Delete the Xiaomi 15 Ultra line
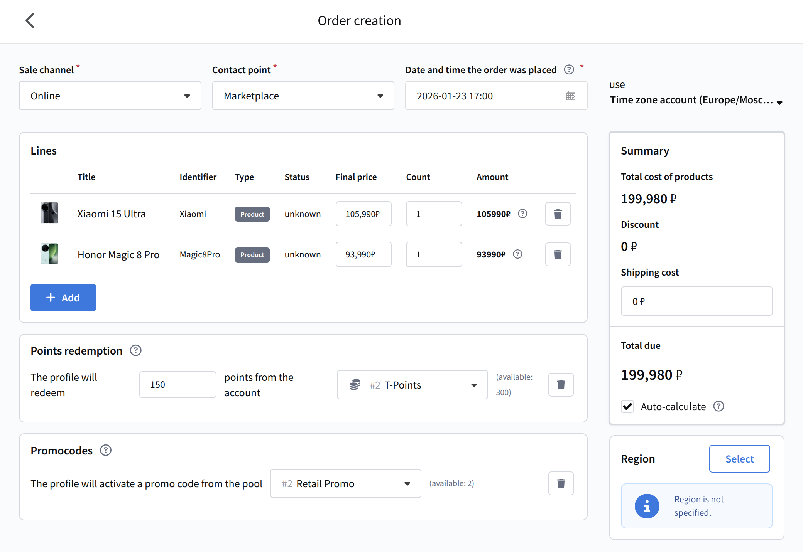The width and height of the screenshot is (803, 552). [558, 214]
